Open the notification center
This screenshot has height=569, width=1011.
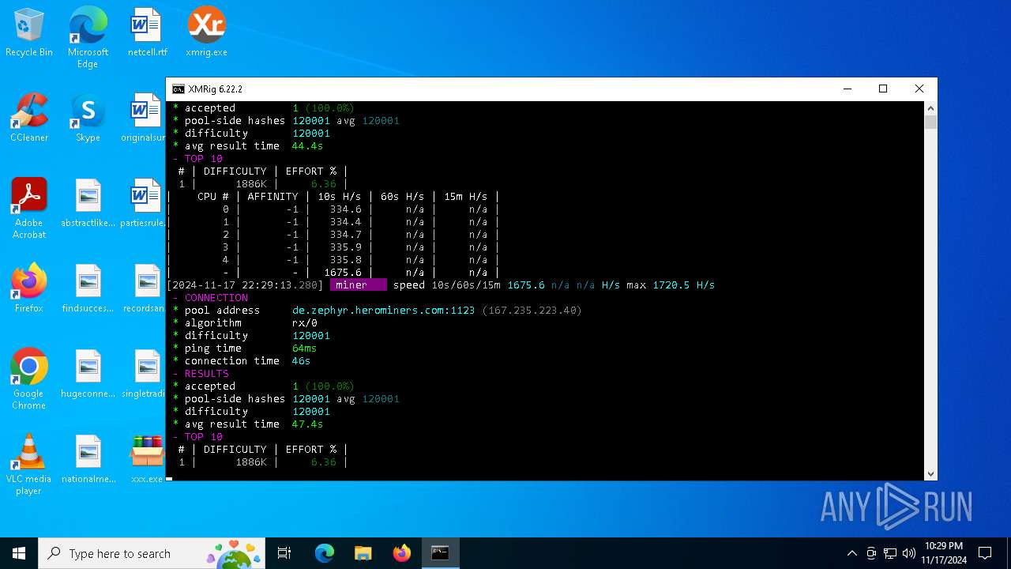[x=985, y=553]
